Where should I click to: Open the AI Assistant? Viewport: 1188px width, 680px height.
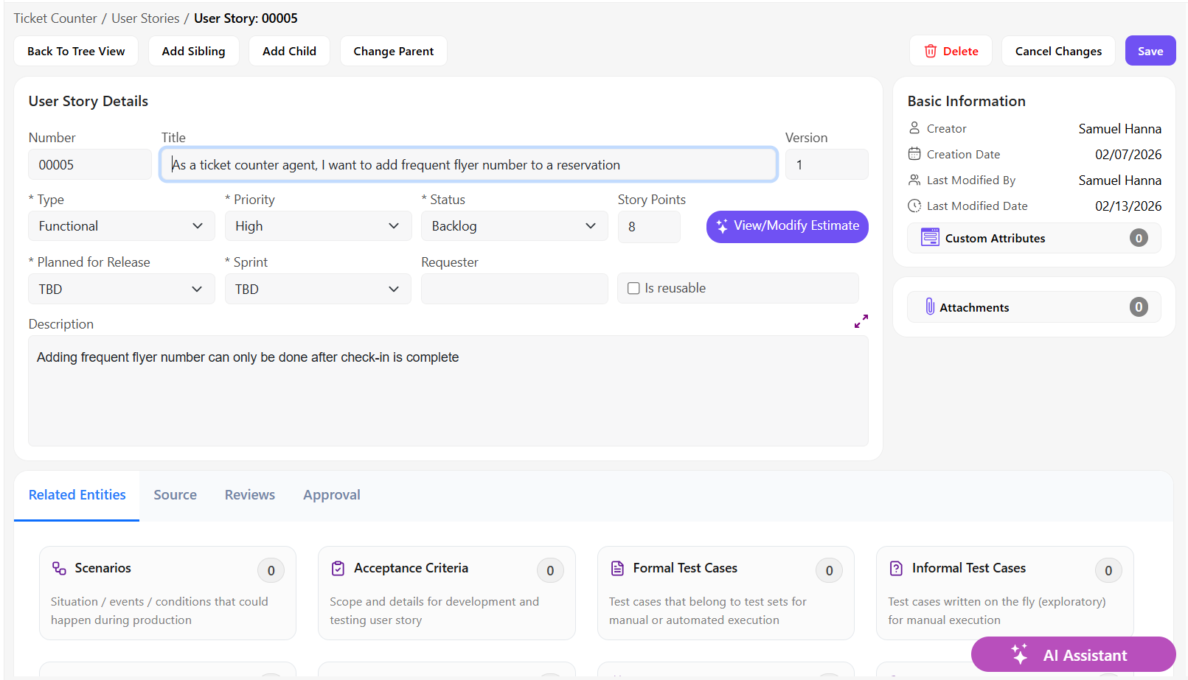[1073, 655]
